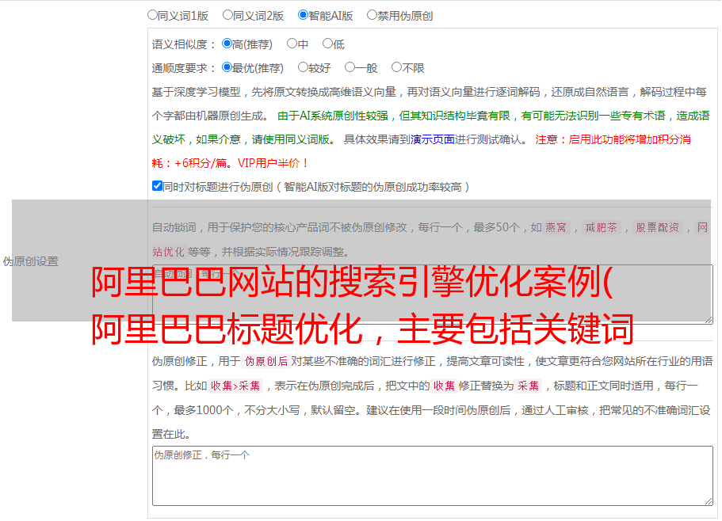Click the 通顺度要求 label
722x521 pixels.
tap(184, 68)
